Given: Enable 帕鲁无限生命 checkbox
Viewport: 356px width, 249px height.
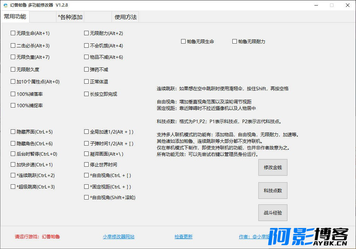Looking at the screenshot, I should click(x=184, y=41).
